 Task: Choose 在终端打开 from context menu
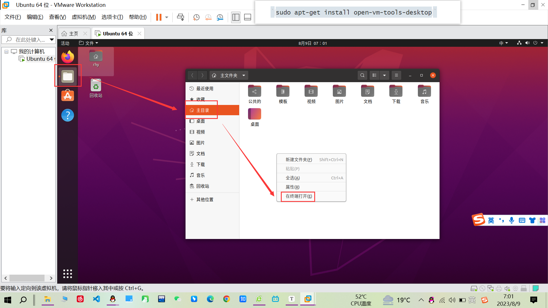click(311, 196)
